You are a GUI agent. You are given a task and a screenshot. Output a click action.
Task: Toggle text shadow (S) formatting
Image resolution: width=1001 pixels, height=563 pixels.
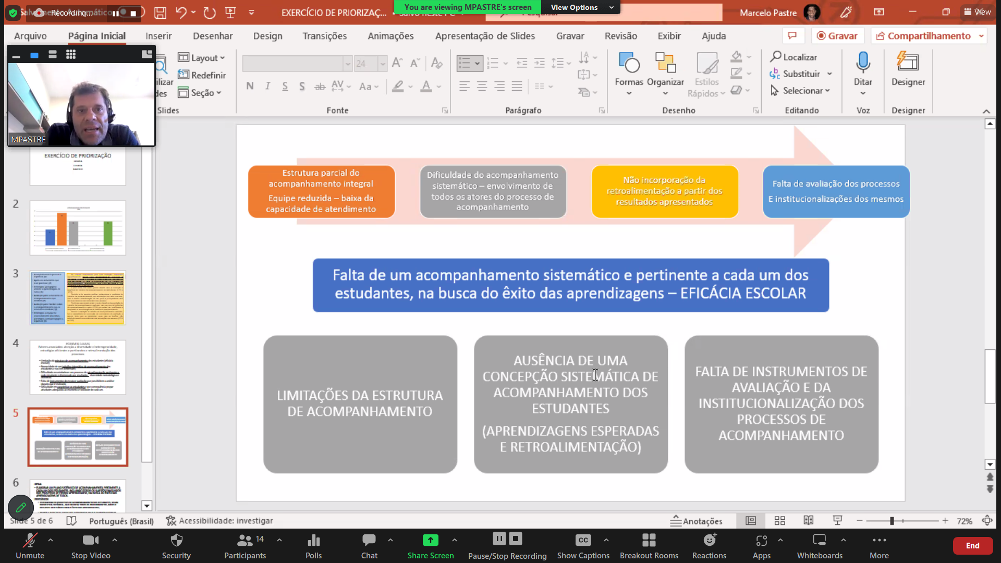click(x=302, y=86)
